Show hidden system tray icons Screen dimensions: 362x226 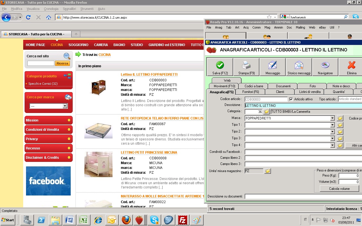pos(313,220)
